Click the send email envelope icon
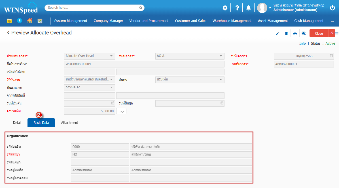This screenshot has height=188, width=339. [x=304, y=33]
